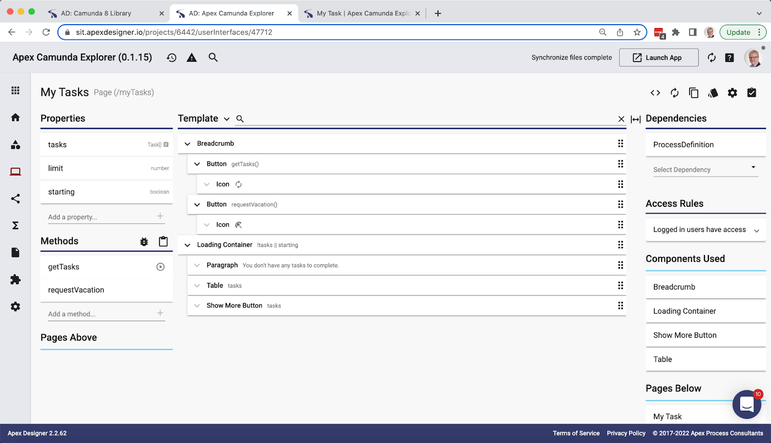
Task: Open the My Task page below
Action: [689, 416]
